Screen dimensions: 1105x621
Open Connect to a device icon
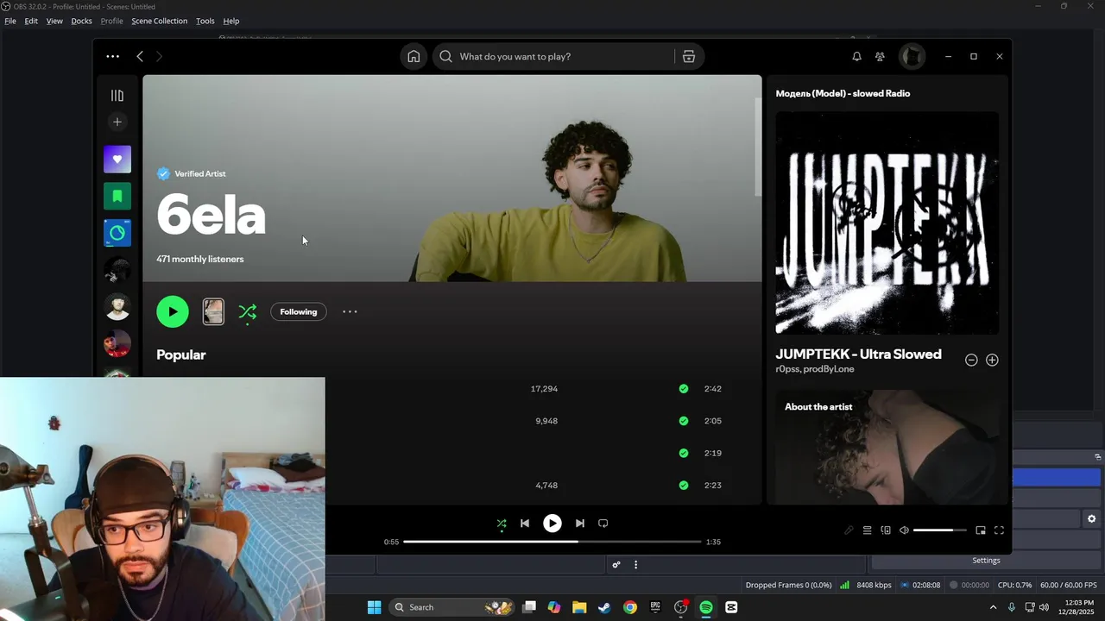point(886,530)
